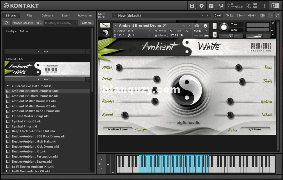Image resolution: width=283 pixels, height=180 pixels.
Task: Switch to the Database tab
Action: pos(47,16)
